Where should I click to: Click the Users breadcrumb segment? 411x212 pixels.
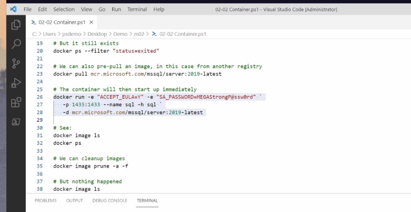coord(49,34)
